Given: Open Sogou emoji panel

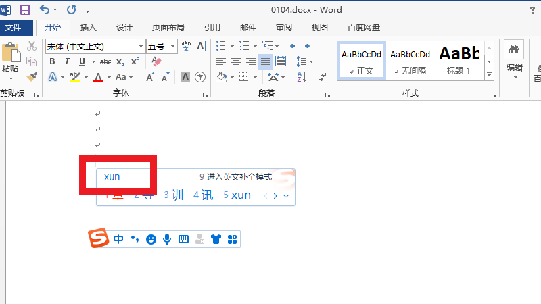Looking at the screenshot, I should click(151, 239).
